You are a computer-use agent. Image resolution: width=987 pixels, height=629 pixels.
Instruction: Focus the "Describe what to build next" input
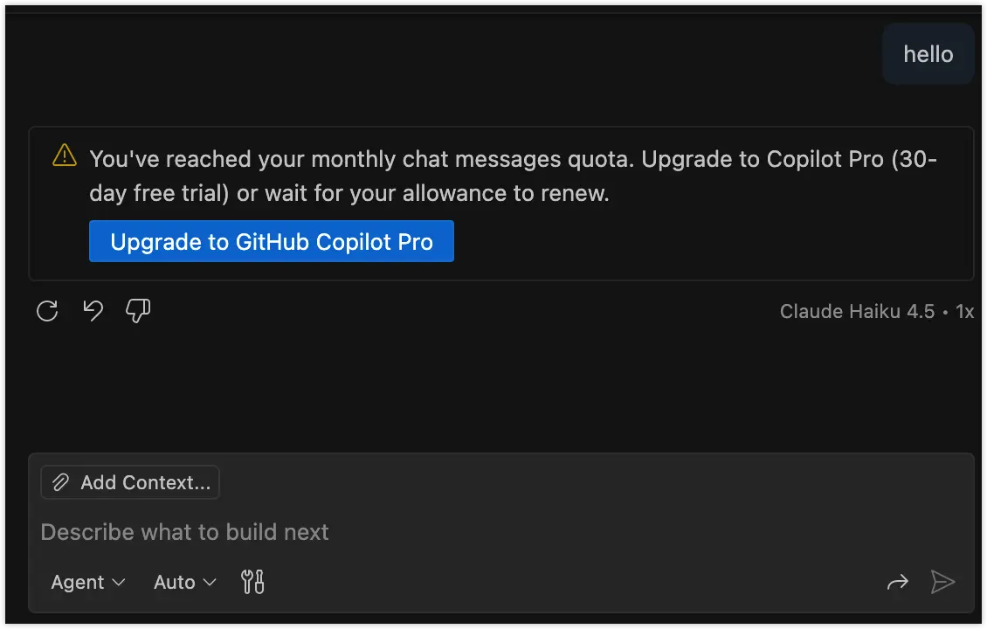pyautogui.click(x=437, y=532)
